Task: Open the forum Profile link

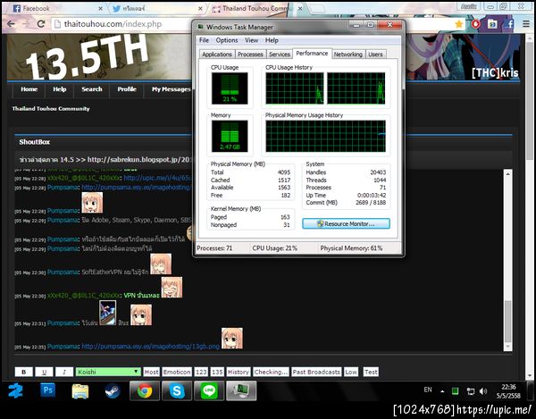Action: click(127, 89)
